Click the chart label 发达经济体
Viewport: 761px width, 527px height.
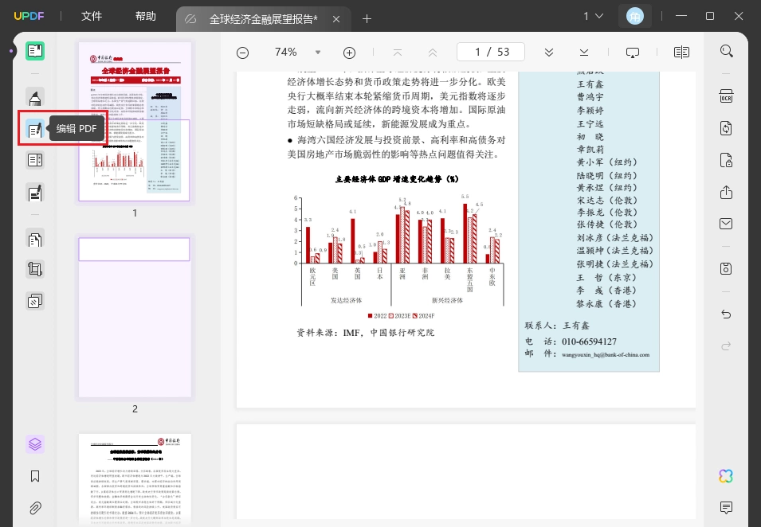(x=346, y=301)
